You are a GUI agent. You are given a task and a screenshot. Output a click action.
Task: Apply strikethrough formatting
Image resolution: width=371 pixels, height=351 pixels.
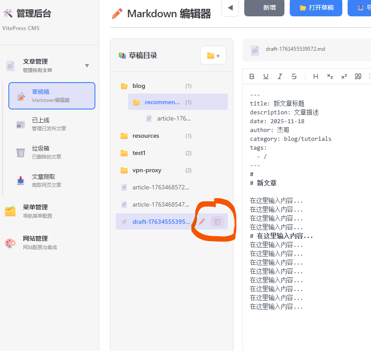pos(294,76)
